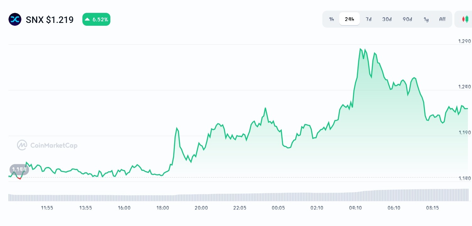The width and height of the screenshot is (472, 226).
Task: Click the SNX Synthetix coin logo
Action: (x=15, y=19)
